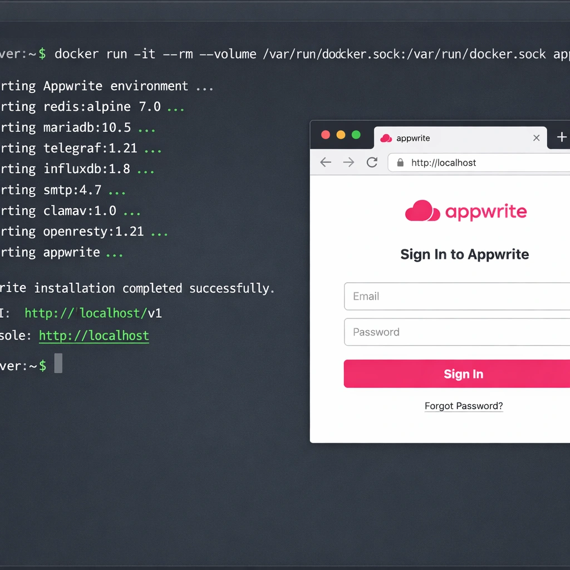Image resolution: width=570 pixels, height=570 pixels.
Task: Open the underlined console localhost link in terminal
Action: point(94,336)
